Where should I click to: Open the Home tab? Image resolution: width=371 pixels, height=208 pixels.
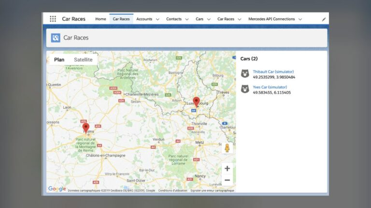coord(100,19)
